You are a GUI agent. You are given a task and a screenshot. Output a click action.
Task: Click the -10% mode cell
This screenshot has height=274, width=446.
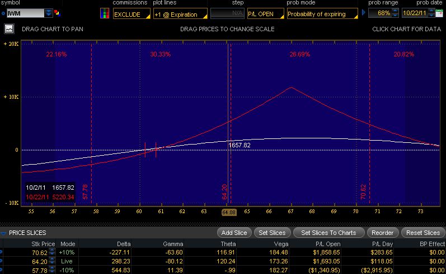click(67, 270)
